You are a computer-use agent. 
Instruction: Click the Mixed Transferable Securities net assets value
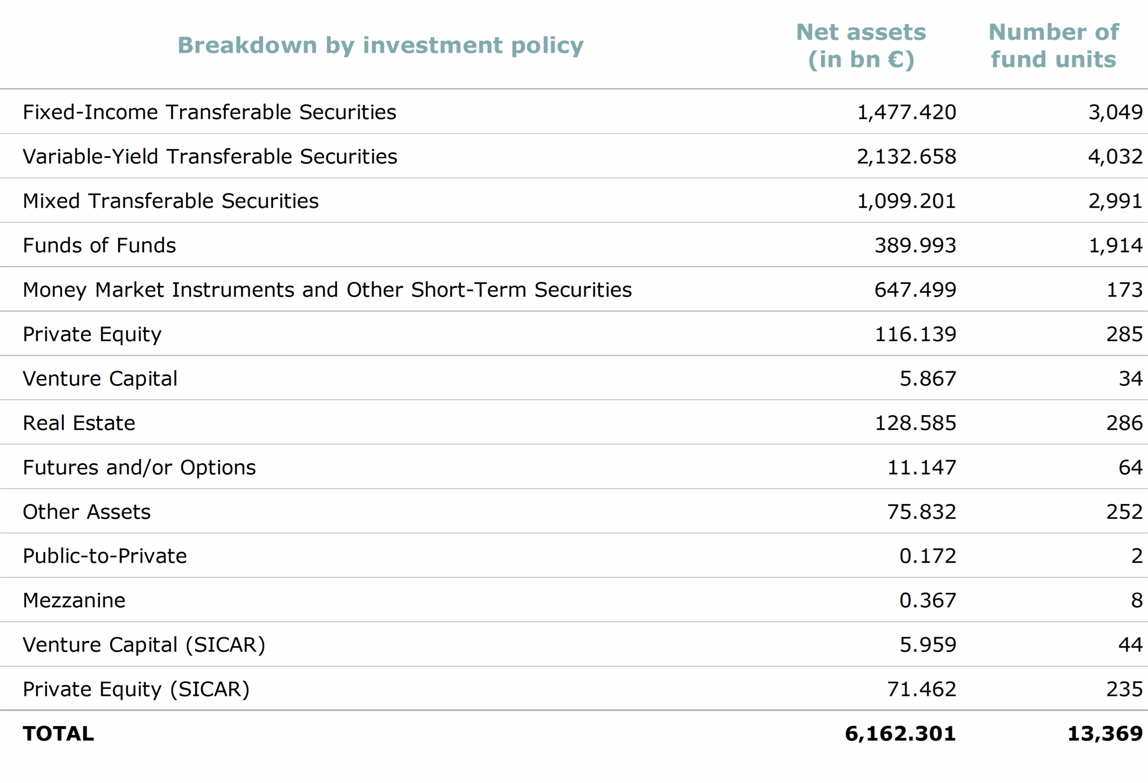click(x=906, y=201)
